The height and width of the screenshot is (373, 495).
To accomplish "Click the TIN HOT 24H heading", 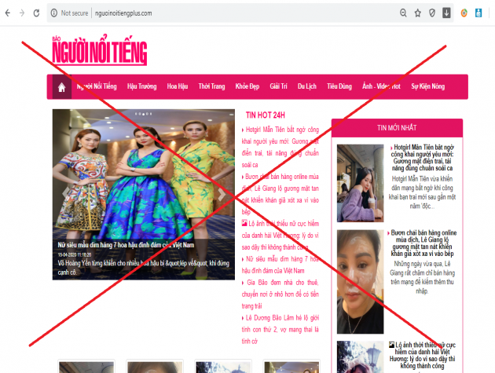I will point(266,115).
